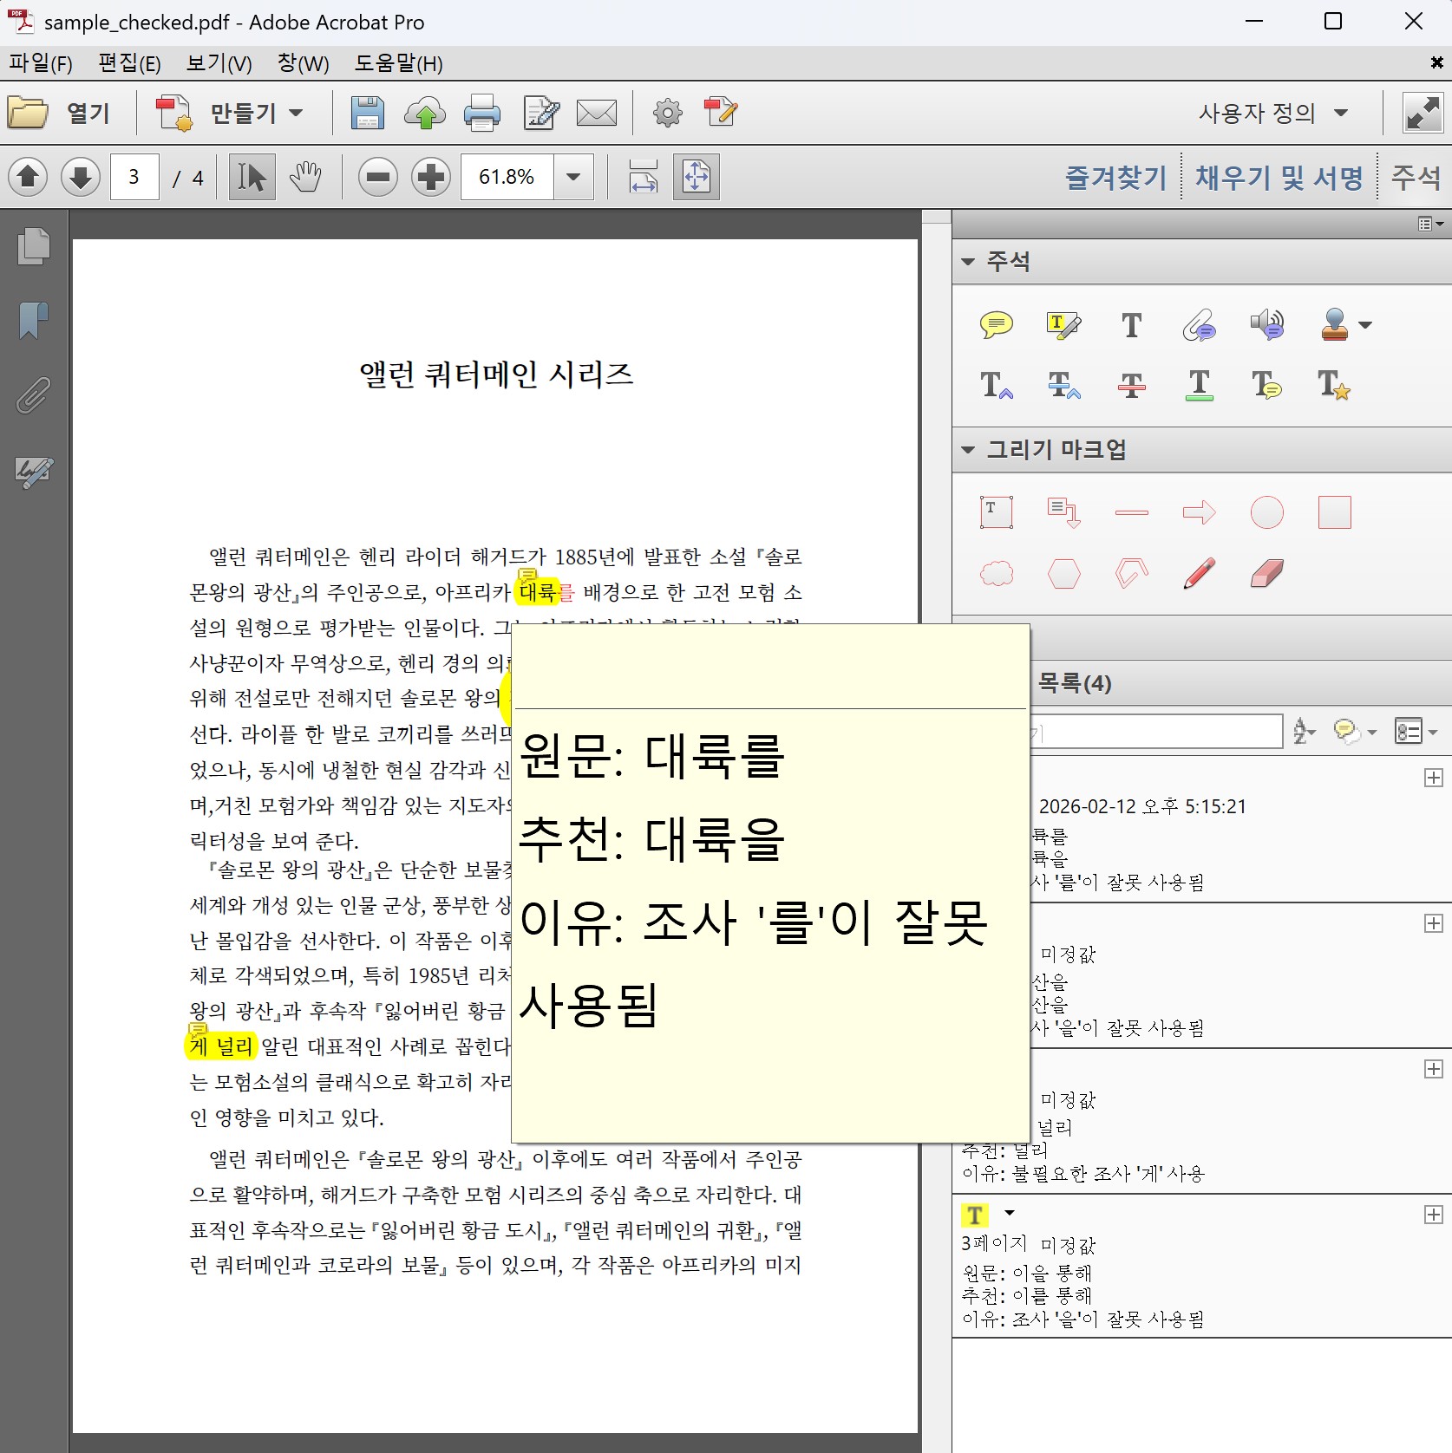Select the underline text tool

pos(1200,384)
